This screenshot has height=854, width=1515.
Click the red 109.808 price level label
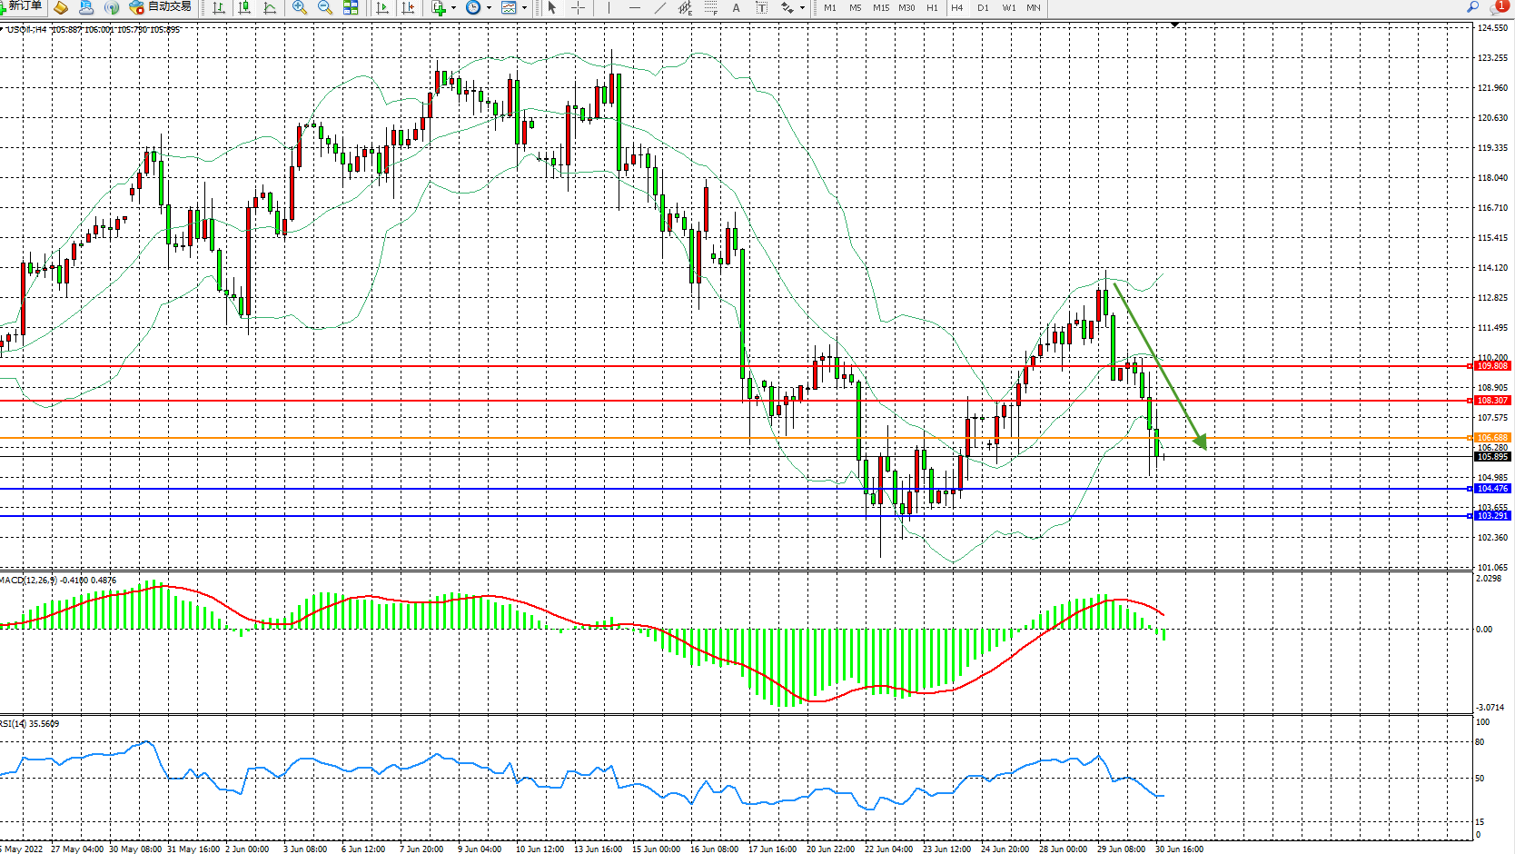pyautogui.click(x=1492, y=366)
